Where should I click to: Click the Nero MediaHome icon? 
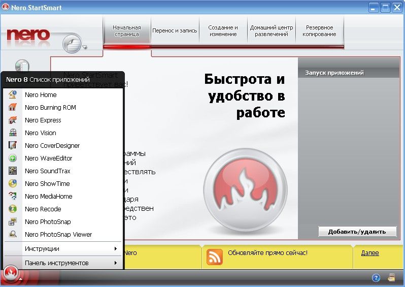(x=12, y=196)
